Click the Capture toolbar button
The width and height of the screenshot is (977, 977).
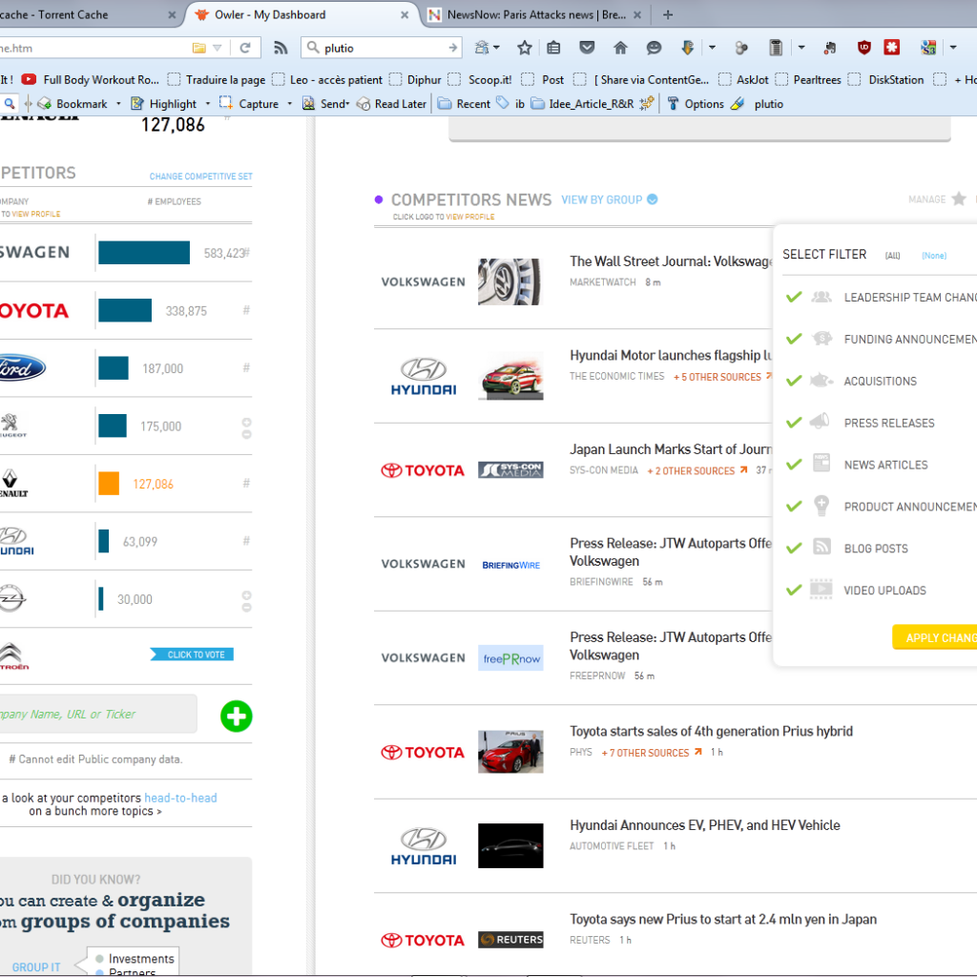[249, 103]
